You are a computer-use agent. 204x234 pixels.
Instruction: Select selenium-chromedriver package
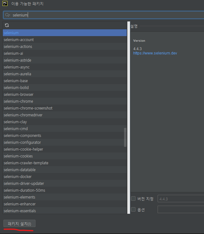click(x=65, y=115)
